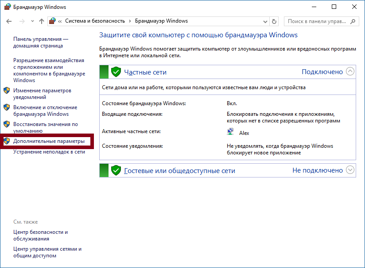Refresh the Control Panel page
Screen dimensions: 365x268
[274, 21]
